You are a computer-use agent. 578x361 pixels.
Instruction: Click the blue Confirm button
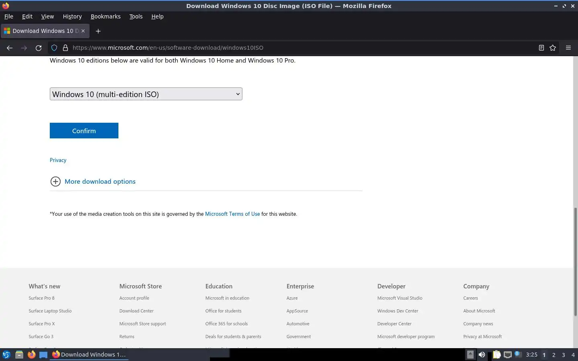84,131
